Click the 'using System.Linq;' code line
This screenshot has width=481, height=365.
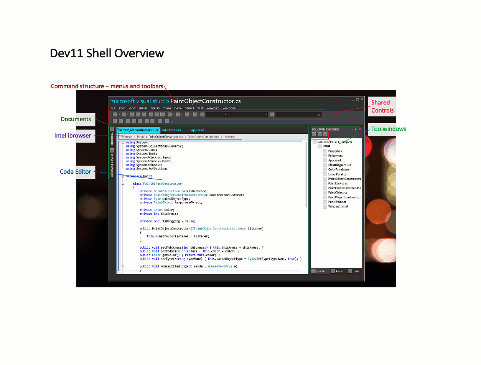coord(142,150)
